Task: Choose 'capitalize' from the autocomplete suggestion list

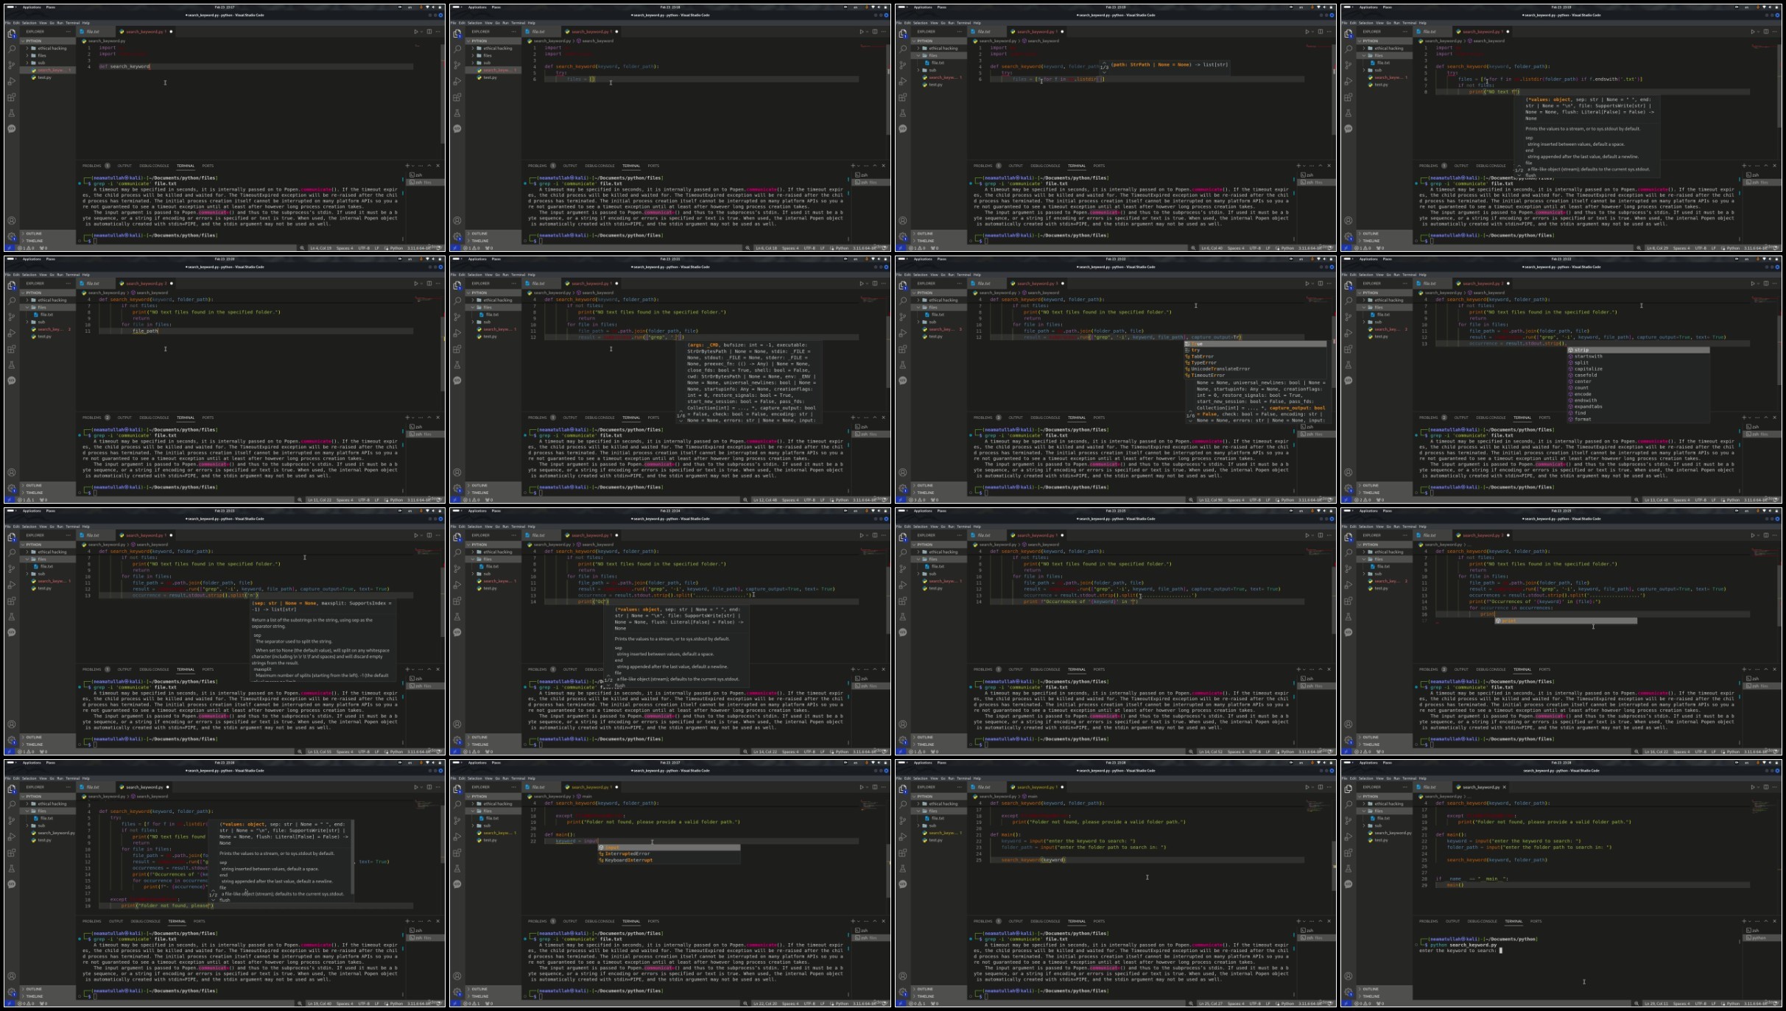Action: (1638, 369)
